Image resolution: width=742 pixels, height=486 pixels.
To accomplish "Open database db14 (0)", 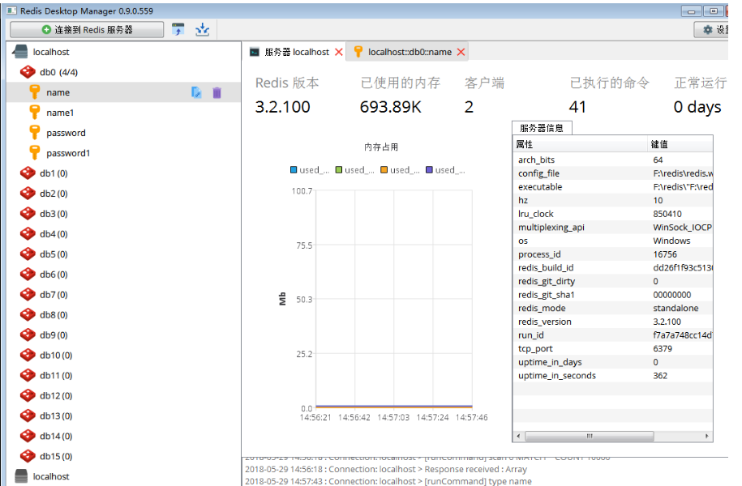I will pos(56,437).
